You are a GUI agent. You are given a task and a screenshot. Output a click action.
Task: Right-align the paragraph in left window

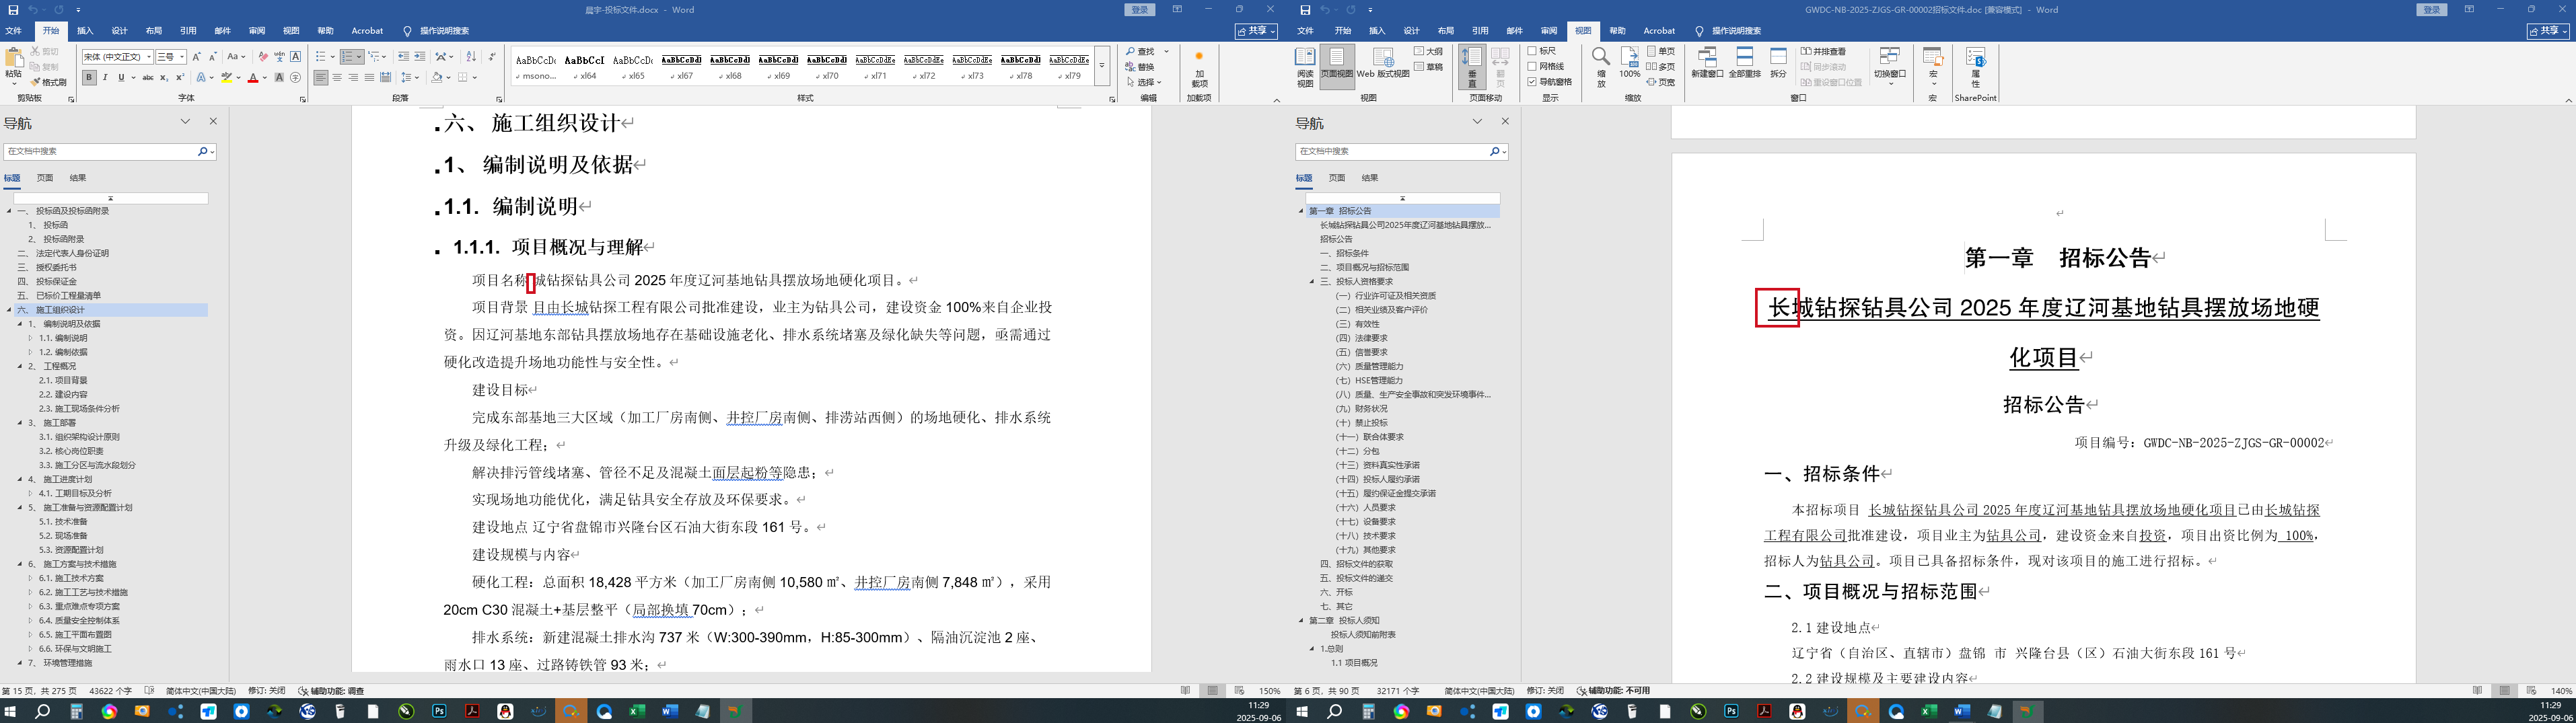[x=353, y=77]
